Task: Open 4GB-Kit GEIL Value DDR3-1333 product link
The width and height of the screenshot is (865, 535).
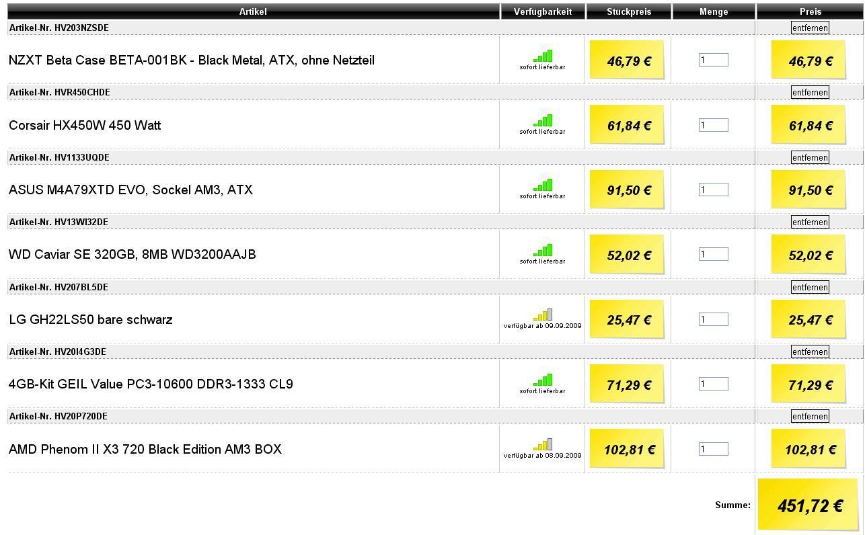Action: point(151,384)
